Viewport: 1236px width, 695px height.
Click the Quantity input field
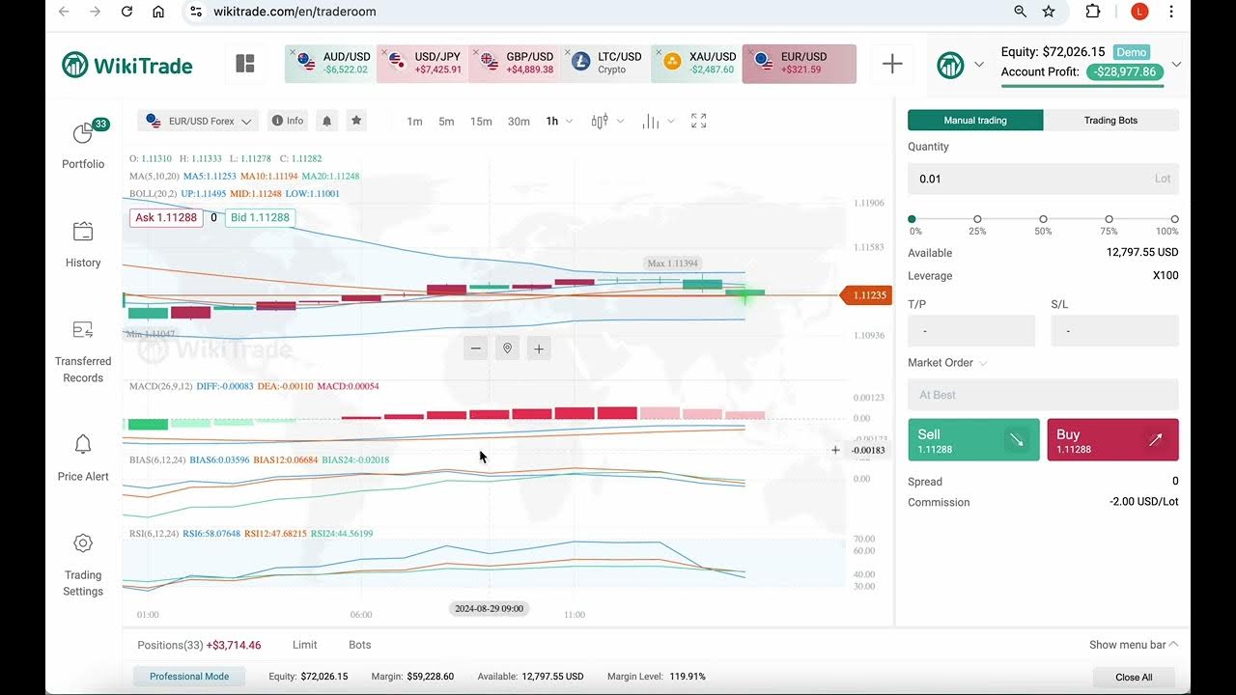pos(1043,179)
